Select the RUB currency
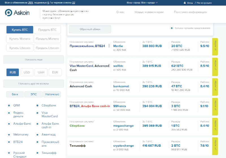The width and height of the screenshot is (226, 158). [13, 72]
